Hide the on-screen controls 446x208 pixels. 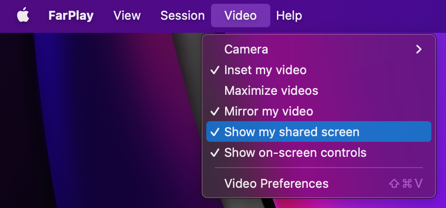click(x=295, y=153)
